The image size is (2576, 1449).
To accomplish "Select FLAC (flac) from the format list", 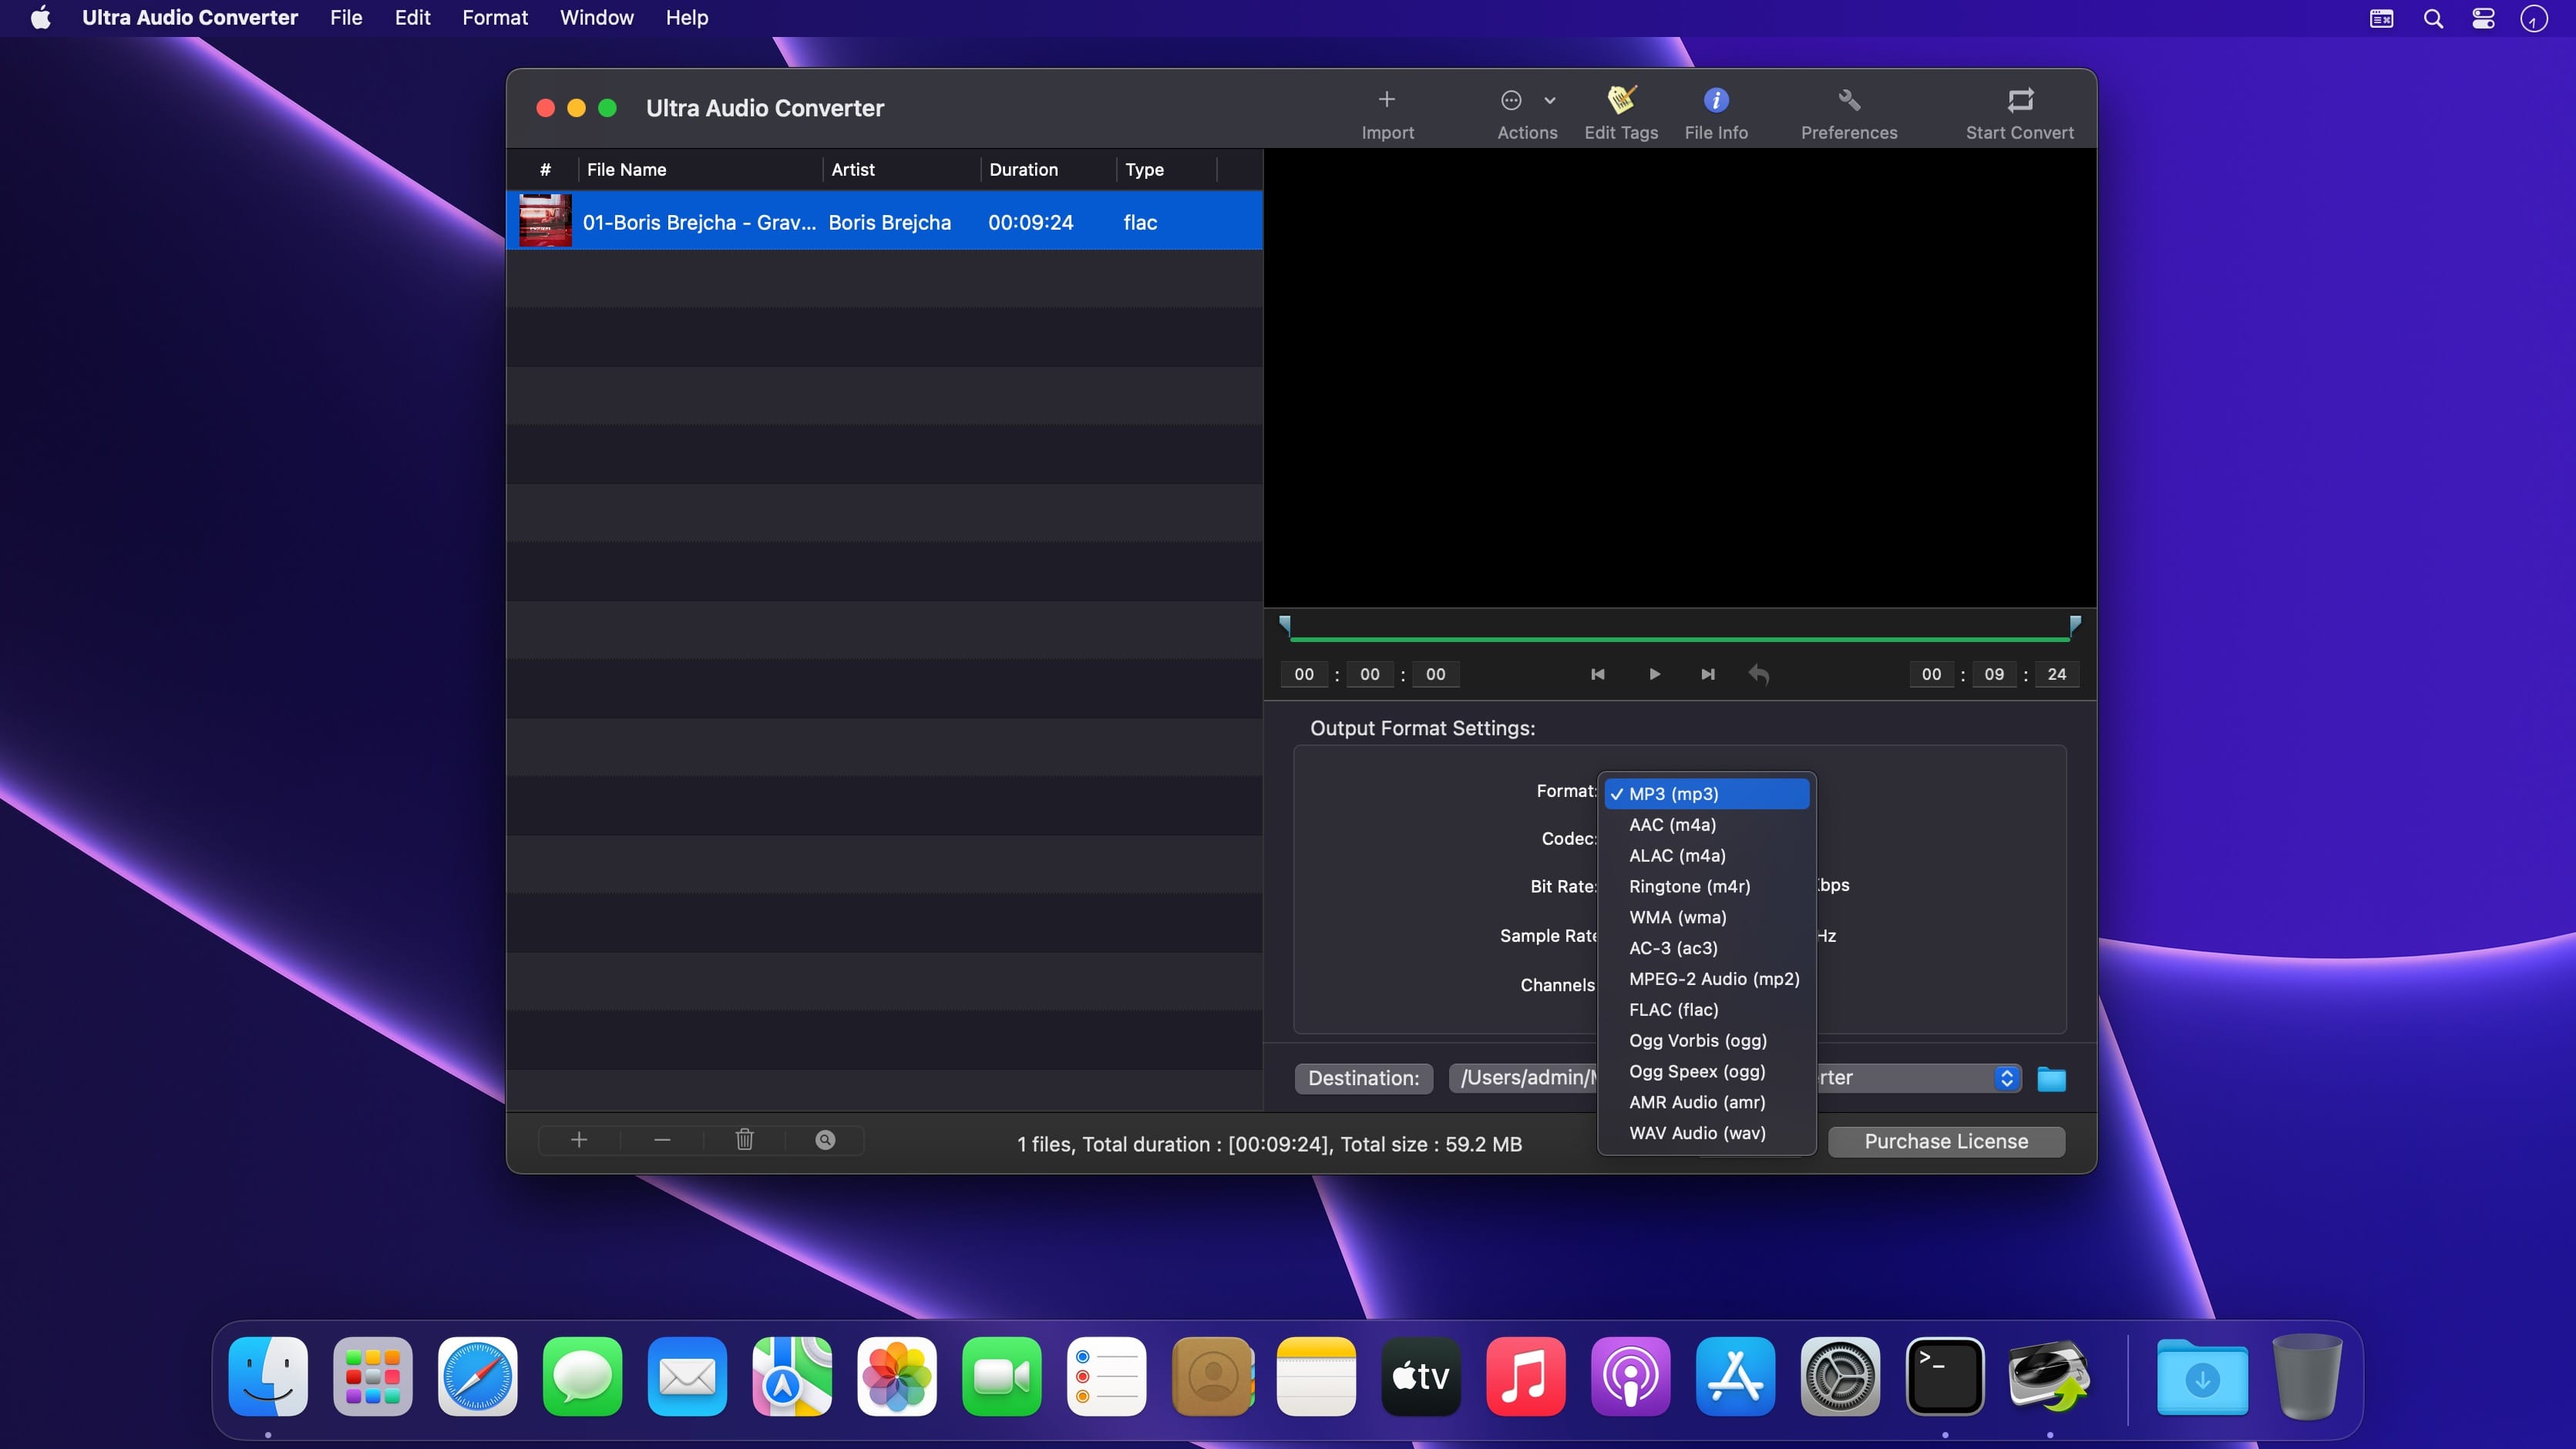I will point(1673,1010).
